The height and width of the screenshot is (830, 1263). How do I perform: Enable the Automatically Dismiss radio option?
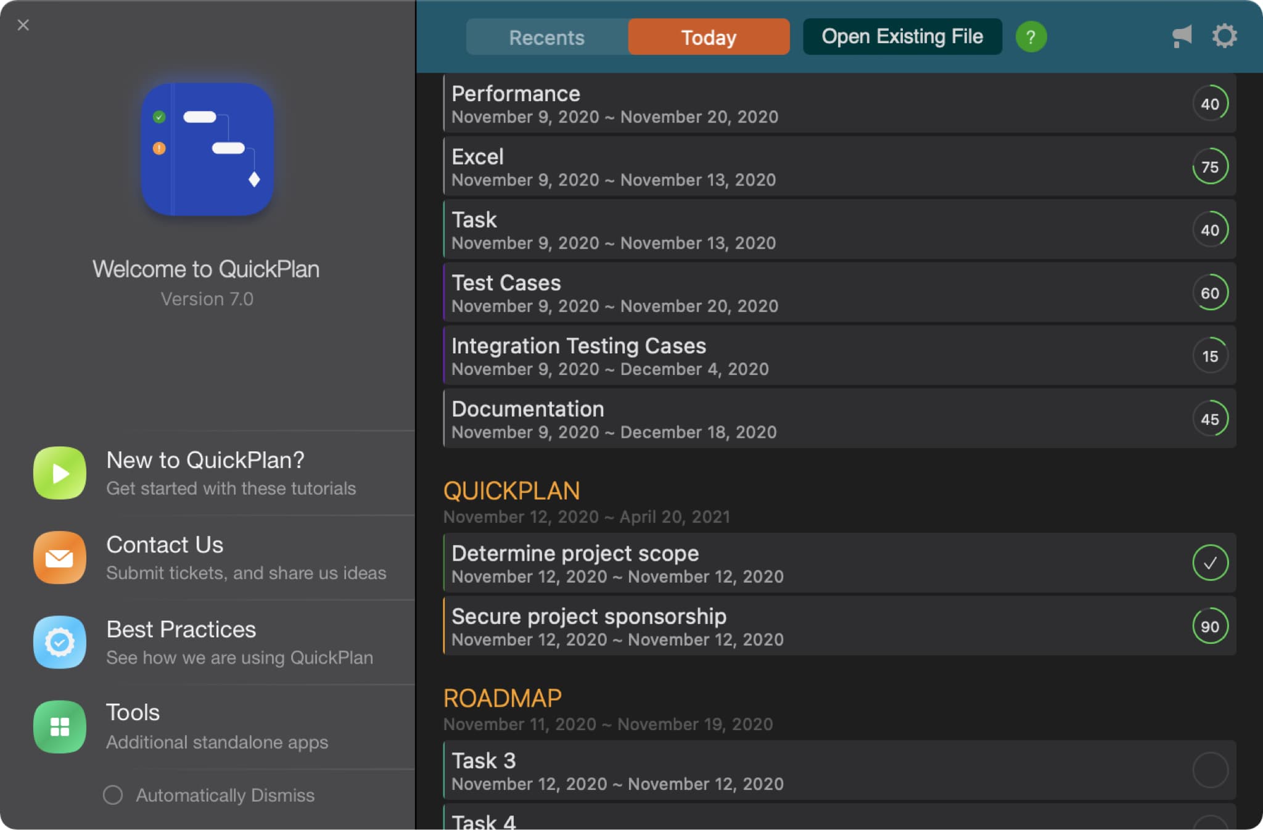113,795
